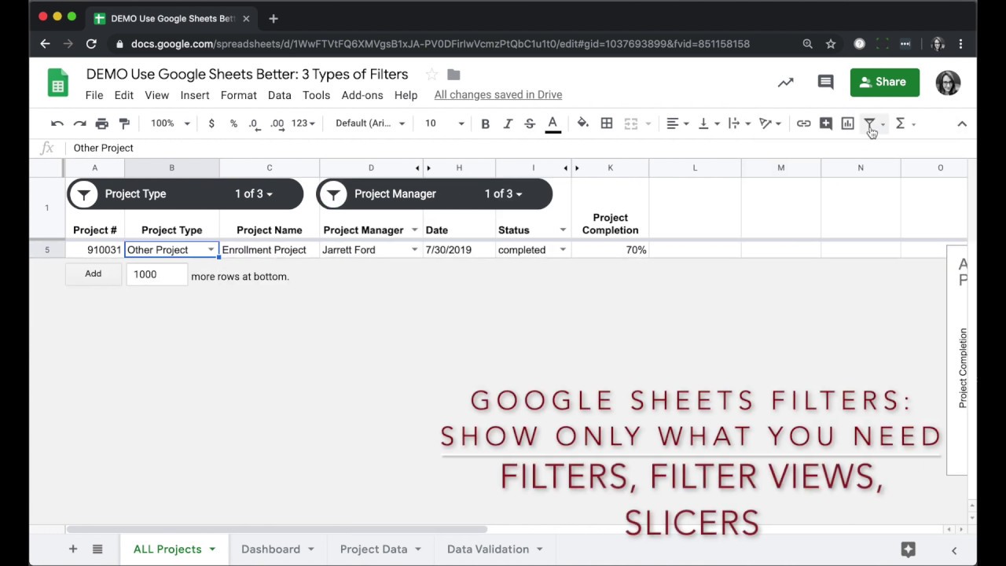
Task: Click the rows count input field
Action: pos(156,274)
